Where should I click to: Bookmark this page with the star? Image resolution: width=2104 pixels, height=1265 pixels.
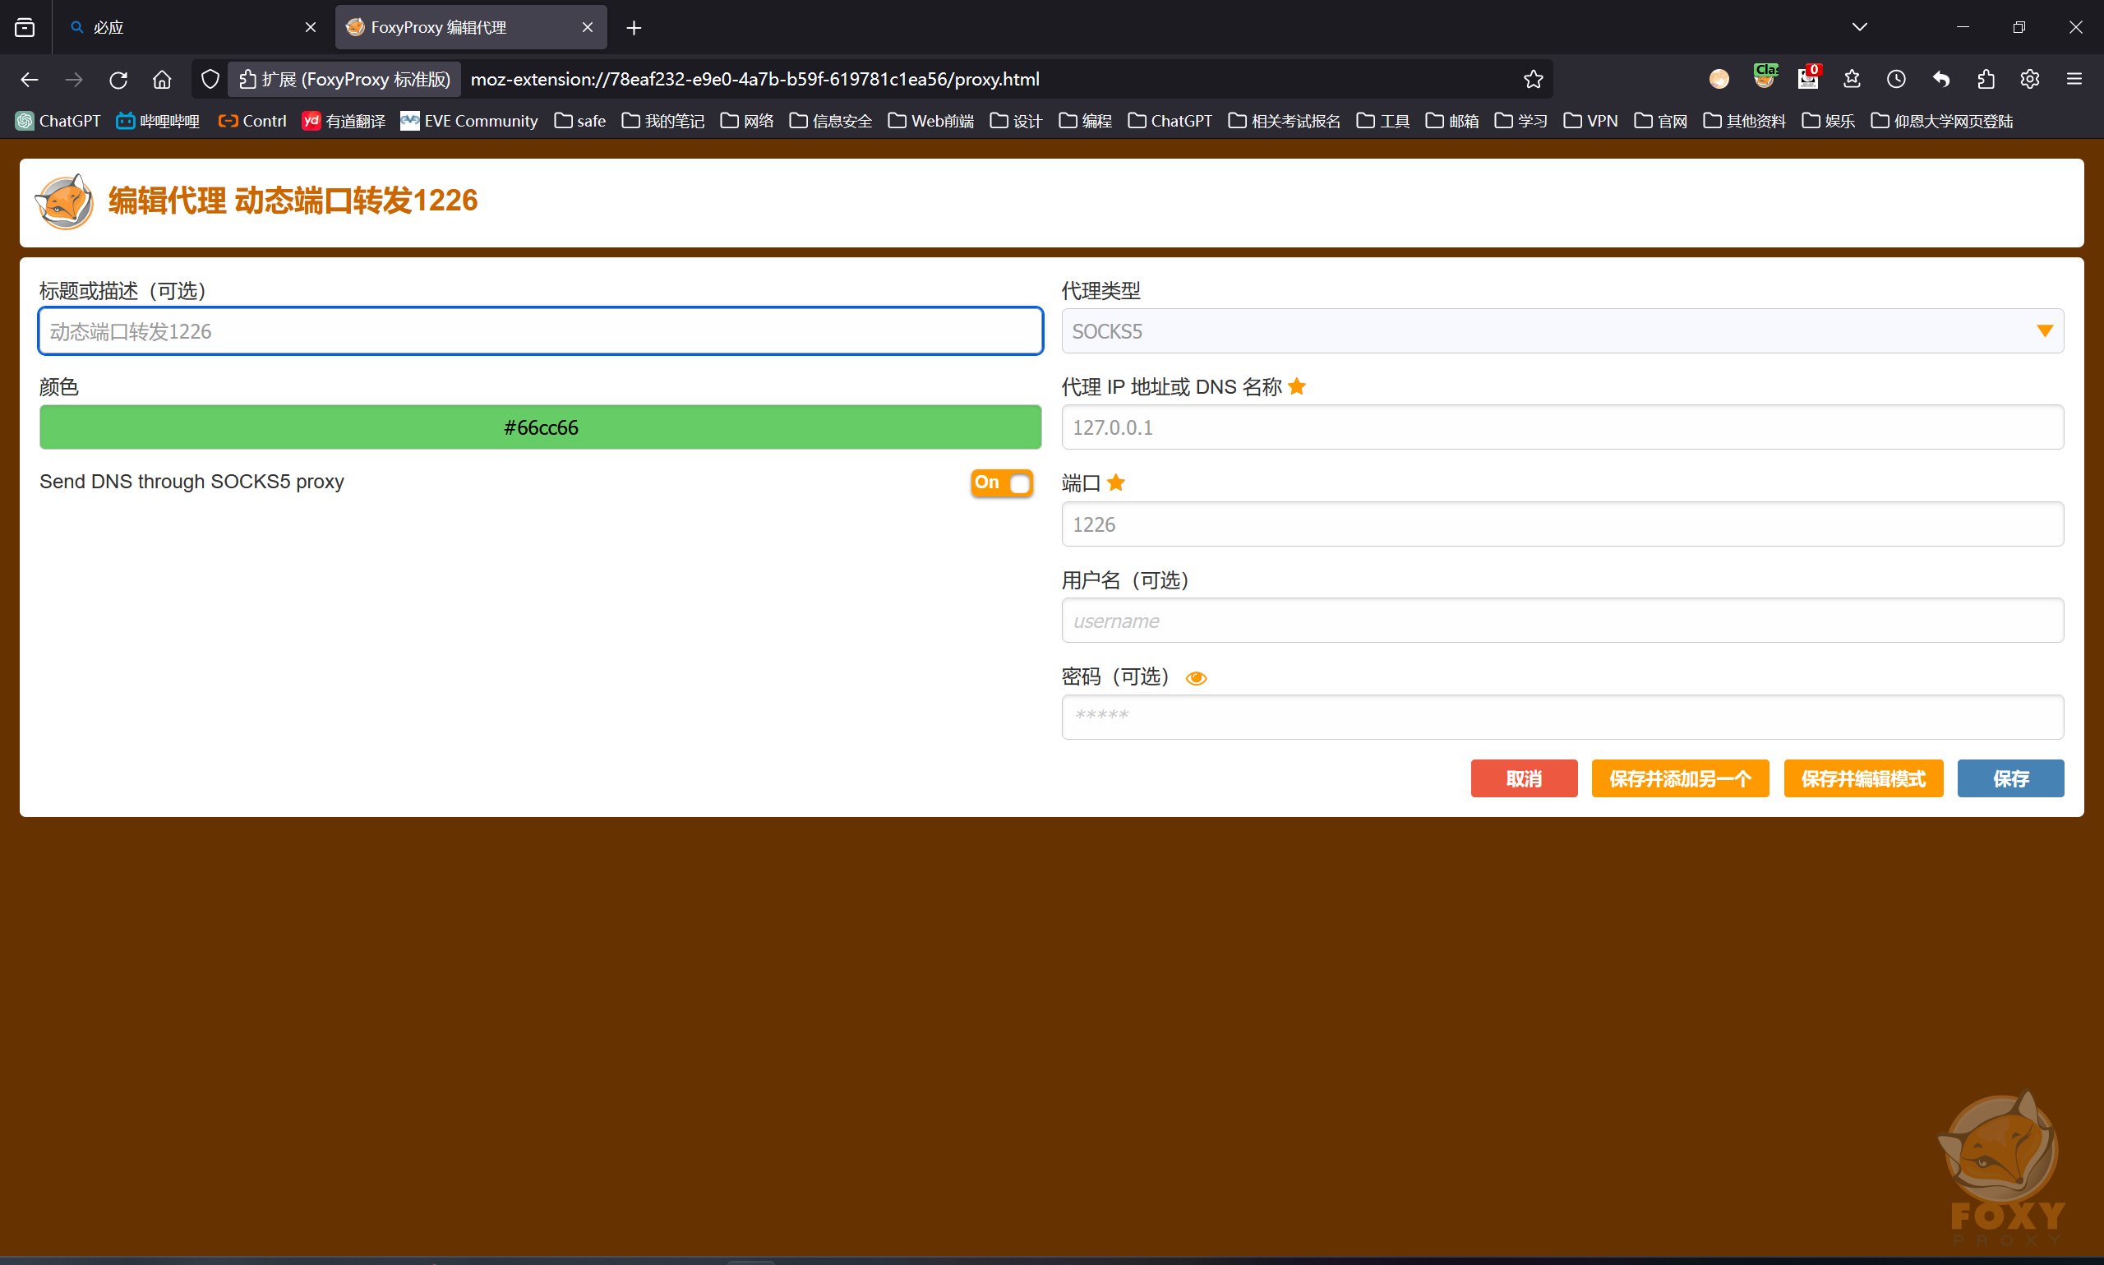coord(1532,79)
